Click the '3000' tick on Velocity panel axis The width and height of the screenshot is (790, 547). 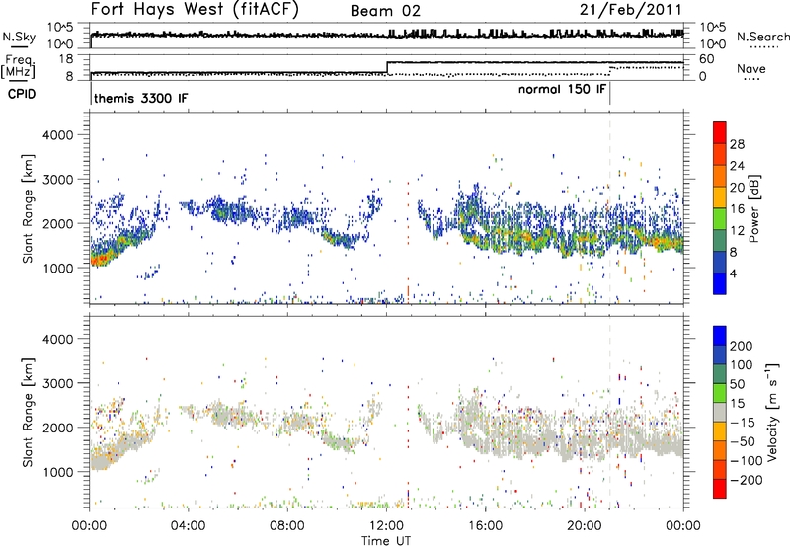click(x=58, y=383)
